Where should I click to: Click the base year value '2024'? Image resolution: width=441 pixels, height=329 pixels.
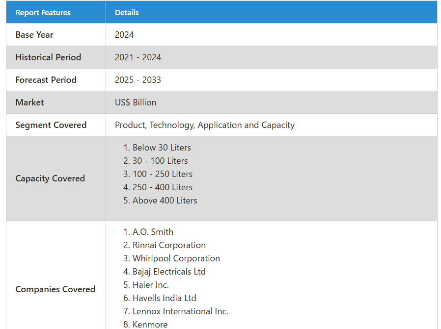point(124,35)
